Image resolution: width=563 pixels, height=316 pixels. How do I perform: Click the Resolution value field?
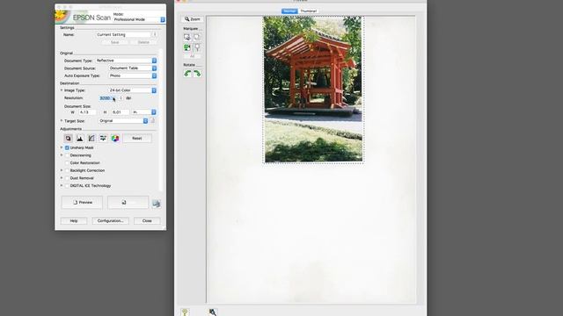click(x=108, y=98)
